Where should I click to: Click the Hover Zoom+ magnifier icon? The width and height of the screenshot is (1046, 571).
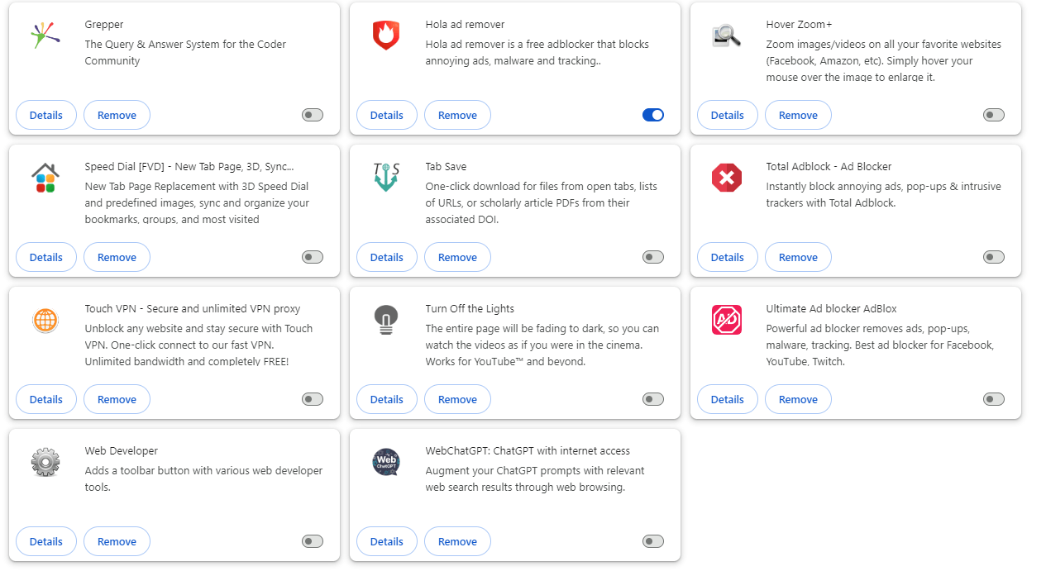point(727,35)
